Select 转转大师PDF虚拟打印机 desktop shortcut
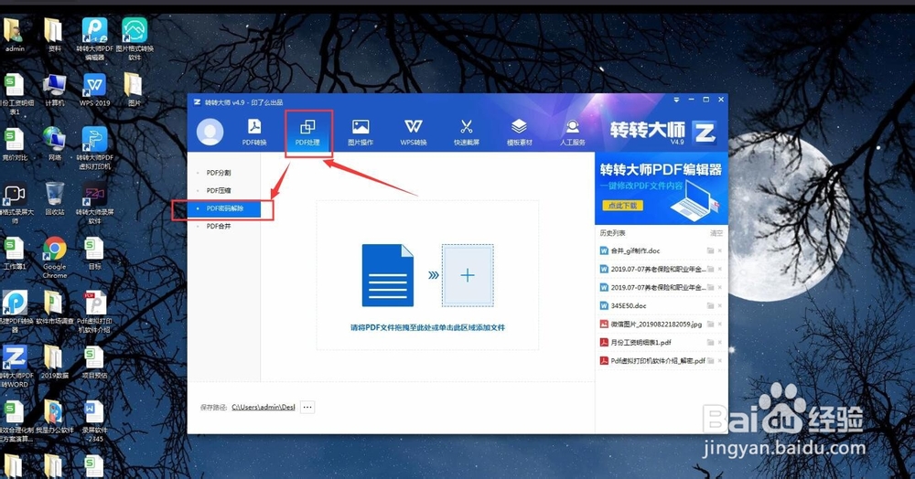This screenshot has width=915, height=479. click(x=94, y=148)
